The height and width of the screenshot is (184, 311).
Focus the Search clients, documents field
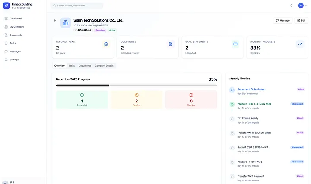click(77, 6)
